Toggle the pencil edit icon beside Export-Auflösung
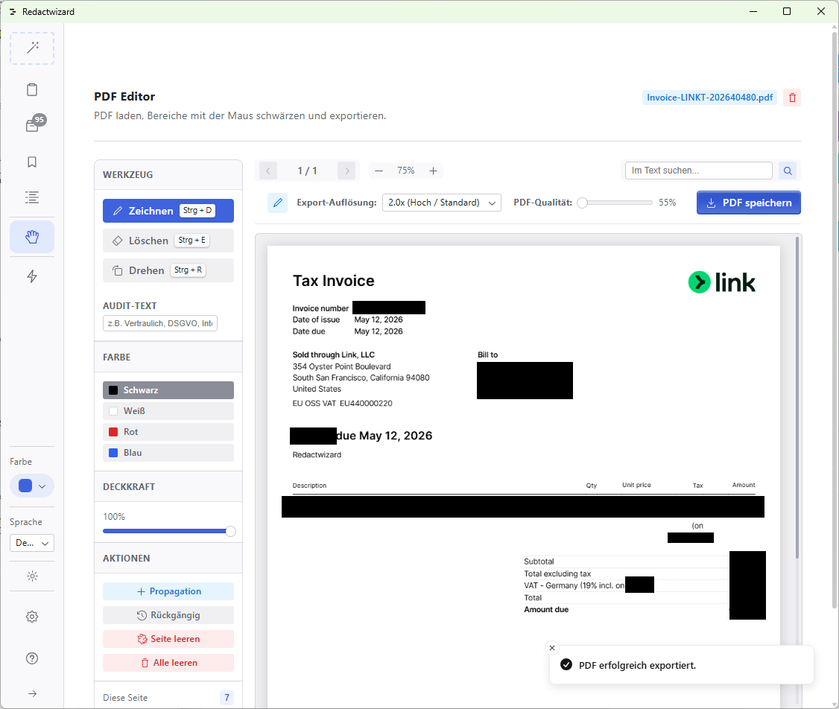Viewport: 839px width, 709px height. point(278,203)
